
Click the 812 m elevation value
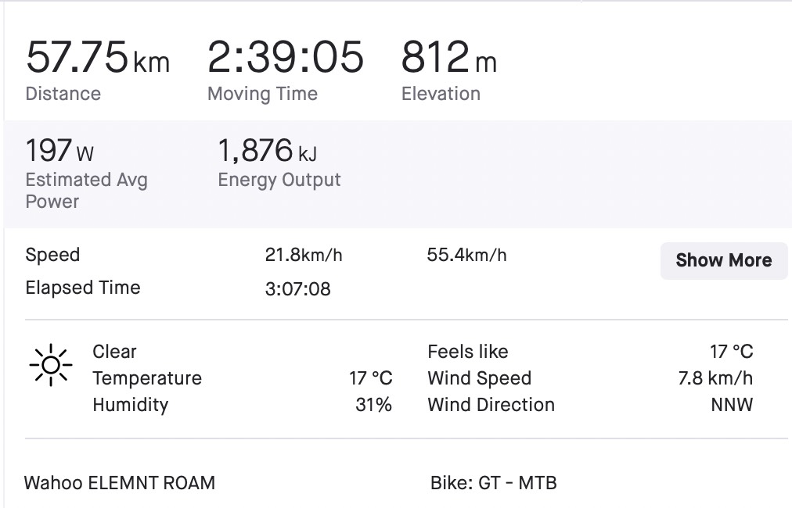[x=449, y=57]
